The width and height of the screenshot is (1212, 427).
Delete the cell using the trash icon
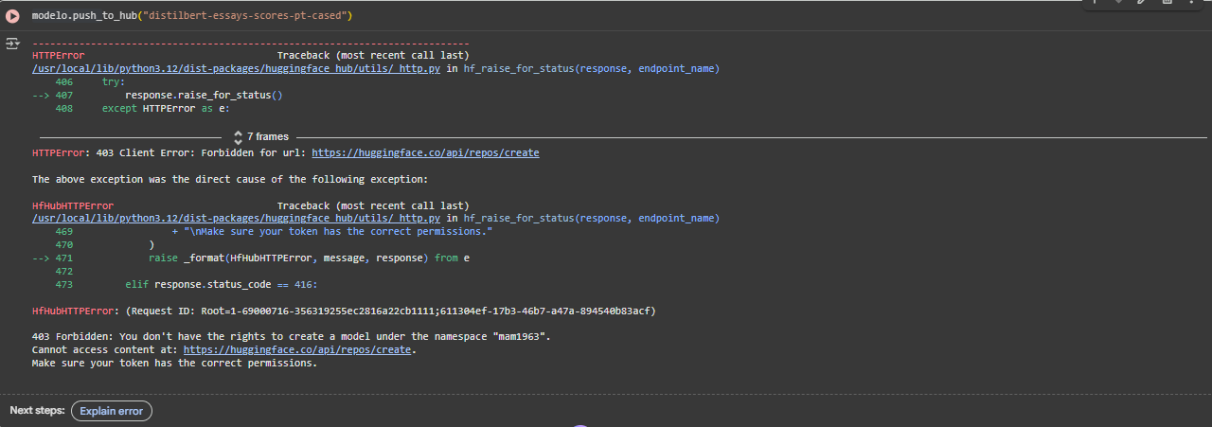pyautogui.click(x=1166, y=3)
